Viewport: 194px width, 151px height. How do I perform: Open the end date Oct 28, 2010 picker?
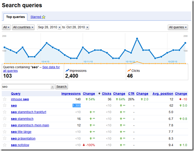coord(77,27)
